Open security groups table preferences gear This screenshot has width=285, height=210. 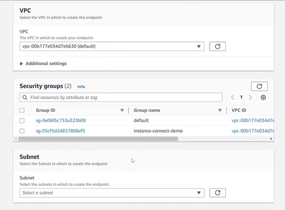(263, 98)
